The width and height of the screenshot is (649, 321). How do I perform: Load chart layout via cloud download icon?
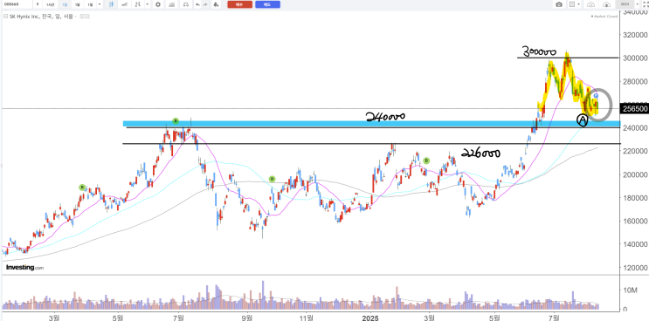point(590,4)
